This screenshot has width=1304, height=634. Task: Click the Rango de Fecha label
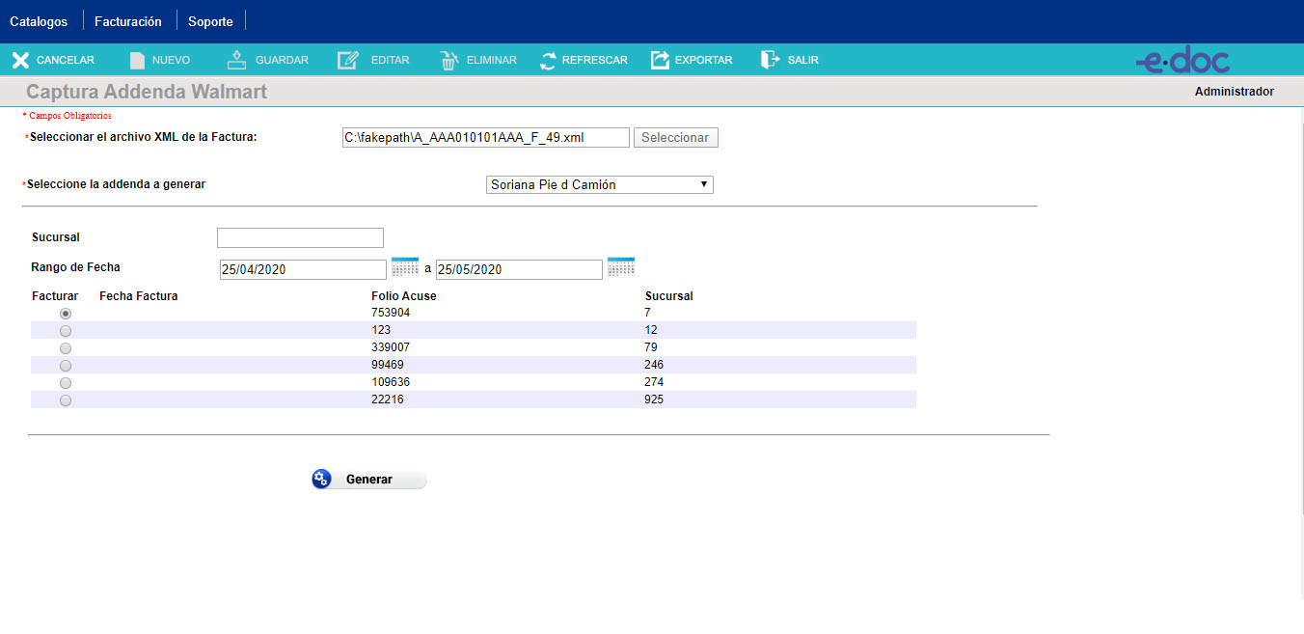click(x=75, y=267)
